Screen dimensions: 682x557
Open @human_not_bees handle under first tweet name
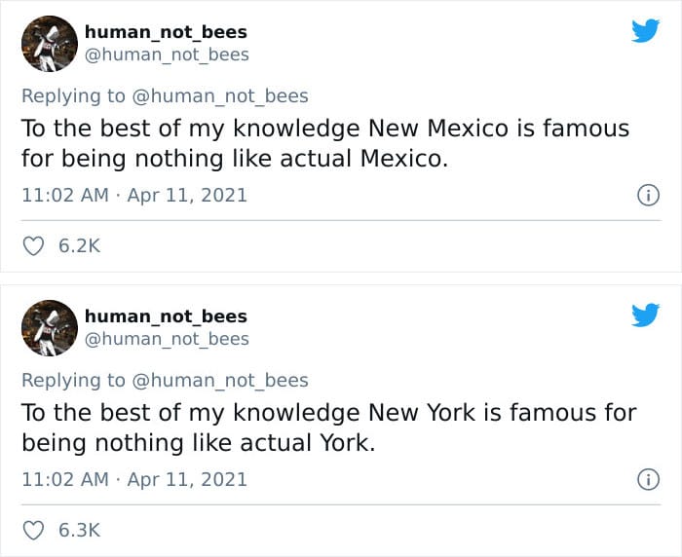[167, 55]
